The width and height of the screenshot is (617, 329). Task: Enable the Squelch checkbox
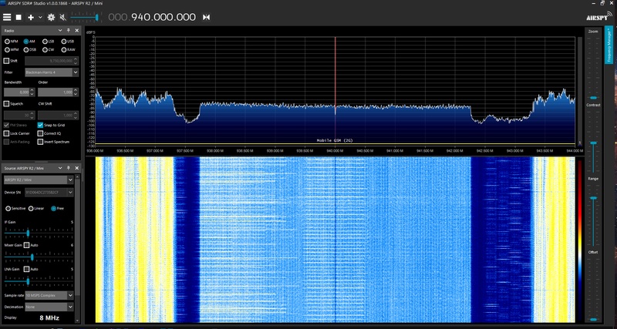click(x=6, y=104)
